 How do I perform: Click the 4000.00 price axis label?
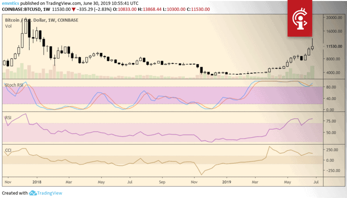click(333, 72)
